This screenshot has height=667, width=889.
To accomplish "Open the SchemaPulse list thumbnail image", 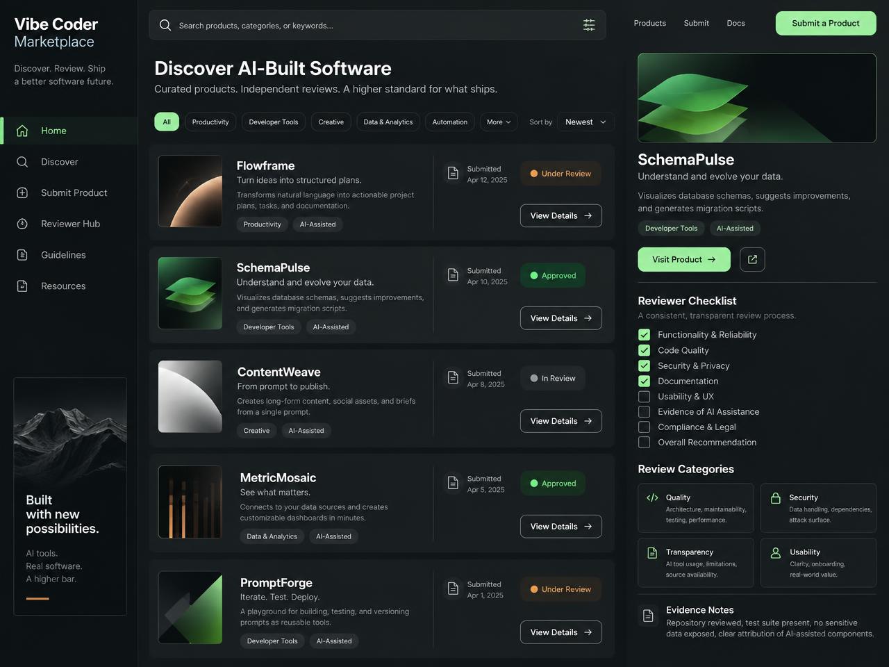I will point(190,293).
